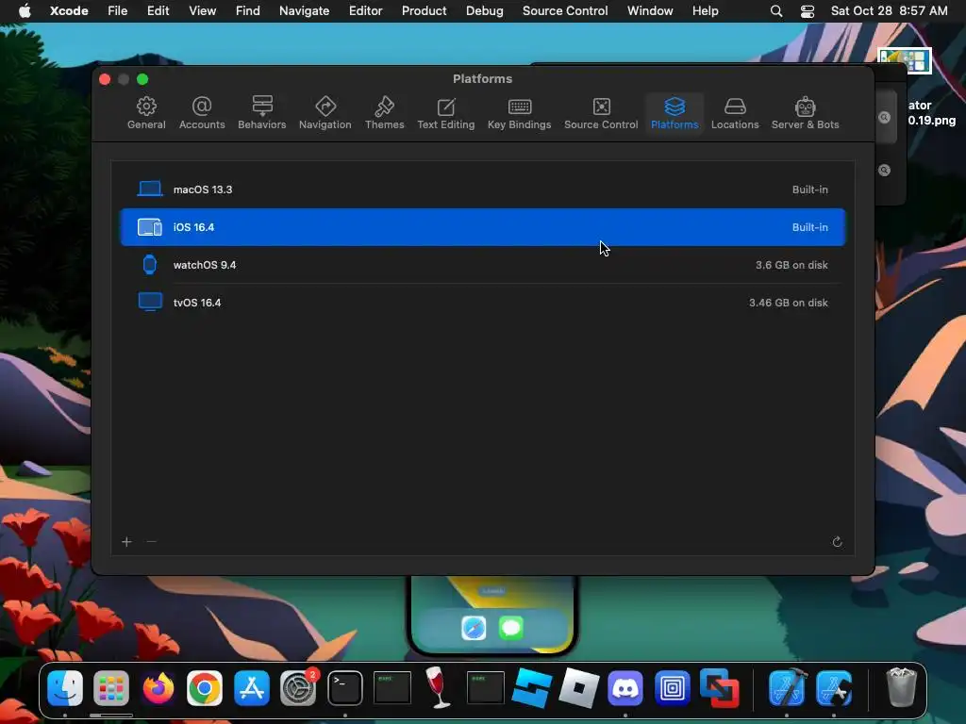Open the Edit menu

point(158,10)
